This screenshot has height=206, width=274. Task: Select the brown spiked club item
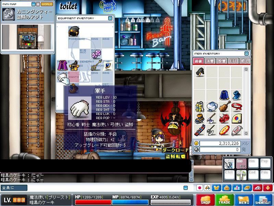tap(224, 106)
